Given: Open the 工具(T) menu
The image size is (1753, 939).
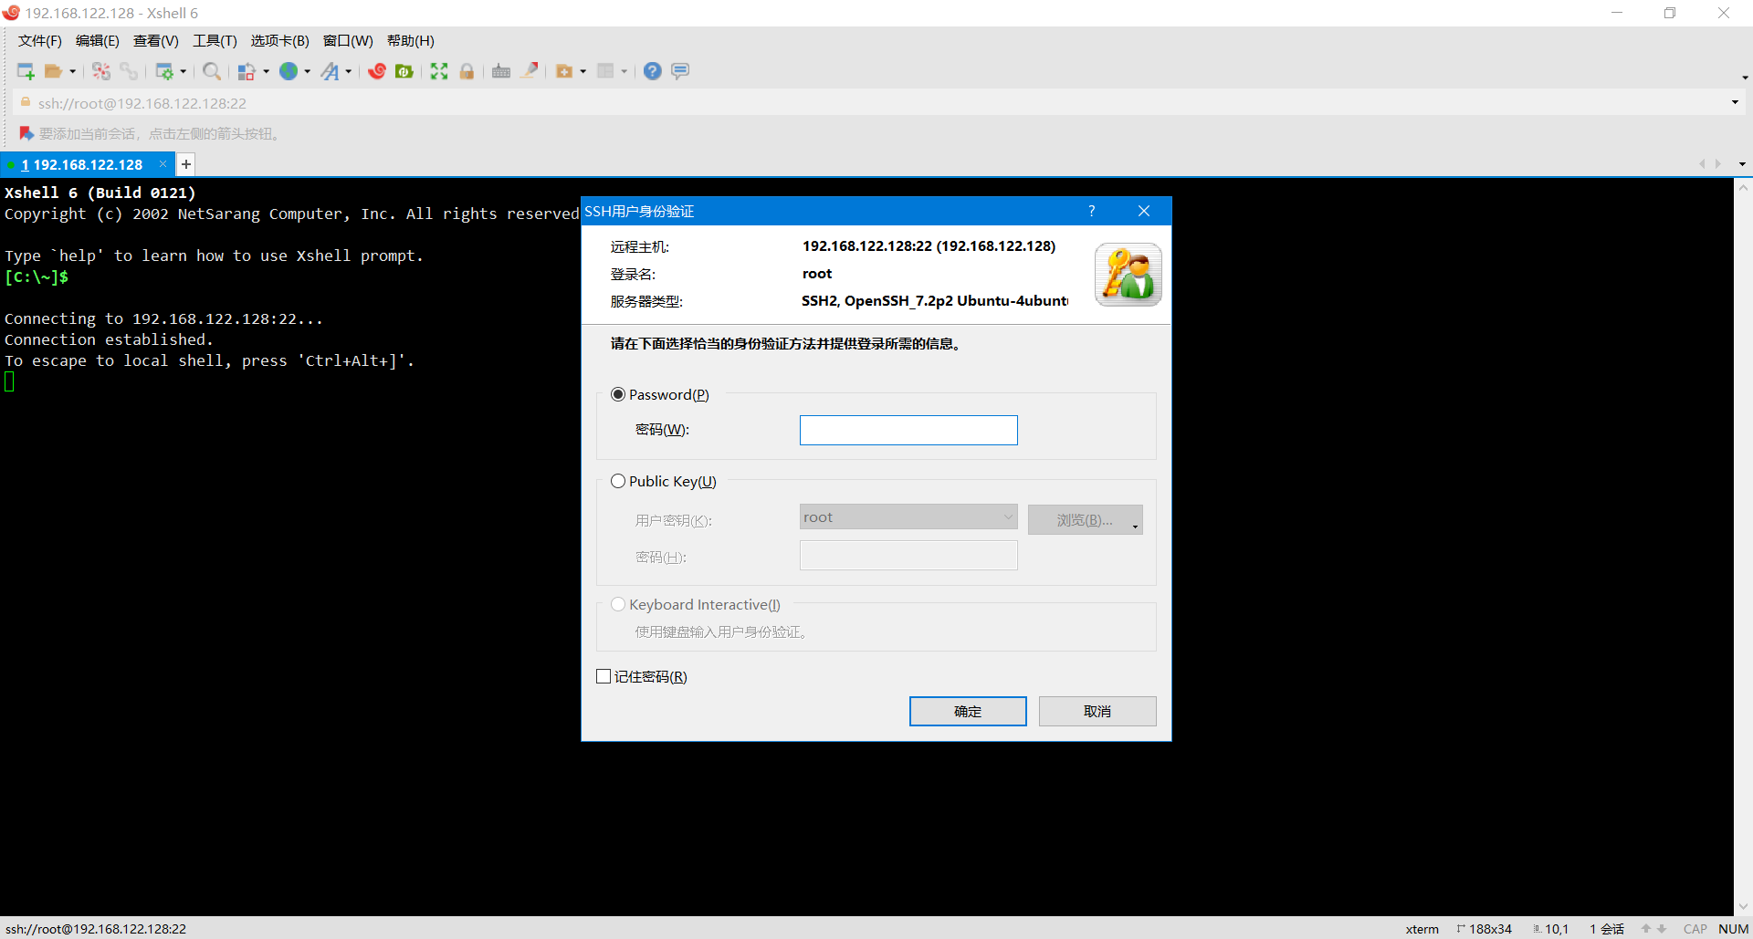Looking at the screenshot, I should click(x=215, y=41).
